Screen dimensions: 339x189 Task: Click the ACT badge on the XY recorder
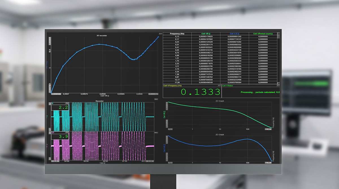[x=160, y=34]
